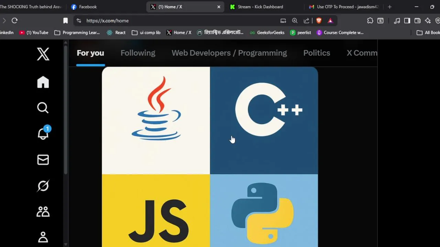Viewport: 440px width, 247px height.
Task: Open JS logo image in post
Action: 156,211
